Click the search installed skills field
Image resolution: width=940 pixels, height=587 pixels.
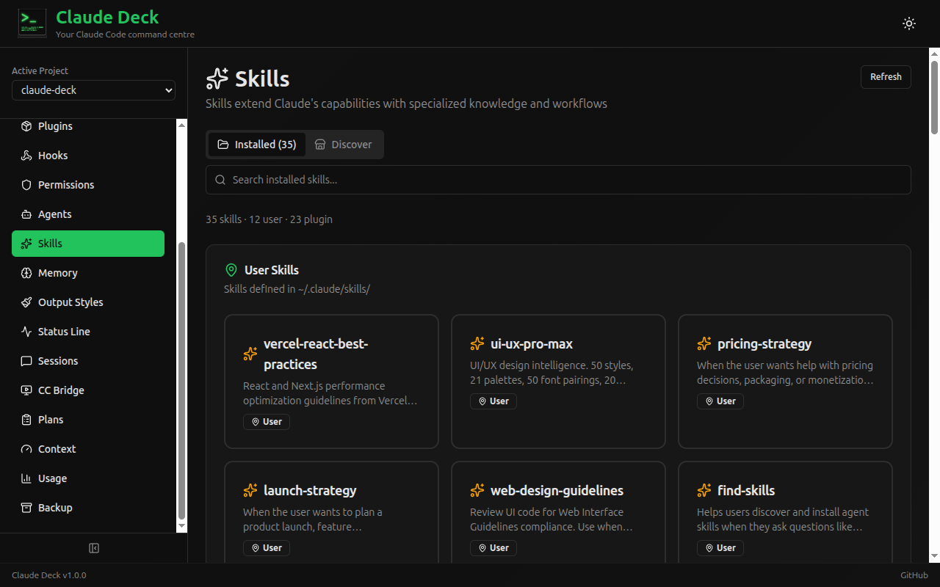pyautogui.click(x=558, y=179)
